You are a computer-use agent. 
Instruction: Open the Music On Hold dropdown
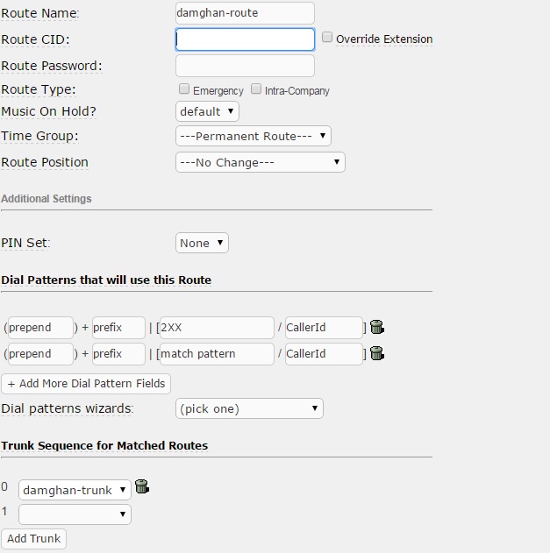[x=207, y=111]
